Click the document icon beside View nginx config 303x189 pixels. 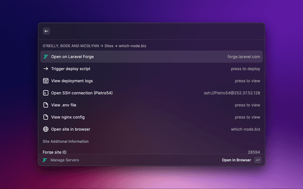click(46, 117)
